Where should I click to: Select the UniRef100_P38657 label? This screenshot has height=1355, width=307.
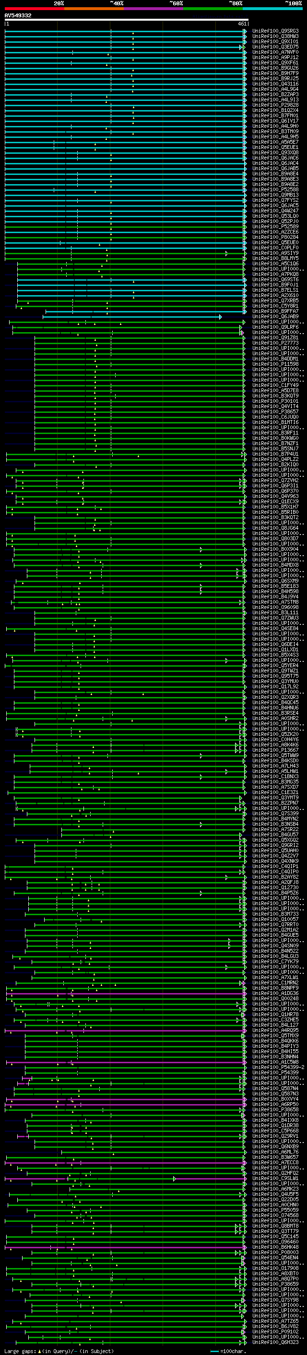(275, 411)
